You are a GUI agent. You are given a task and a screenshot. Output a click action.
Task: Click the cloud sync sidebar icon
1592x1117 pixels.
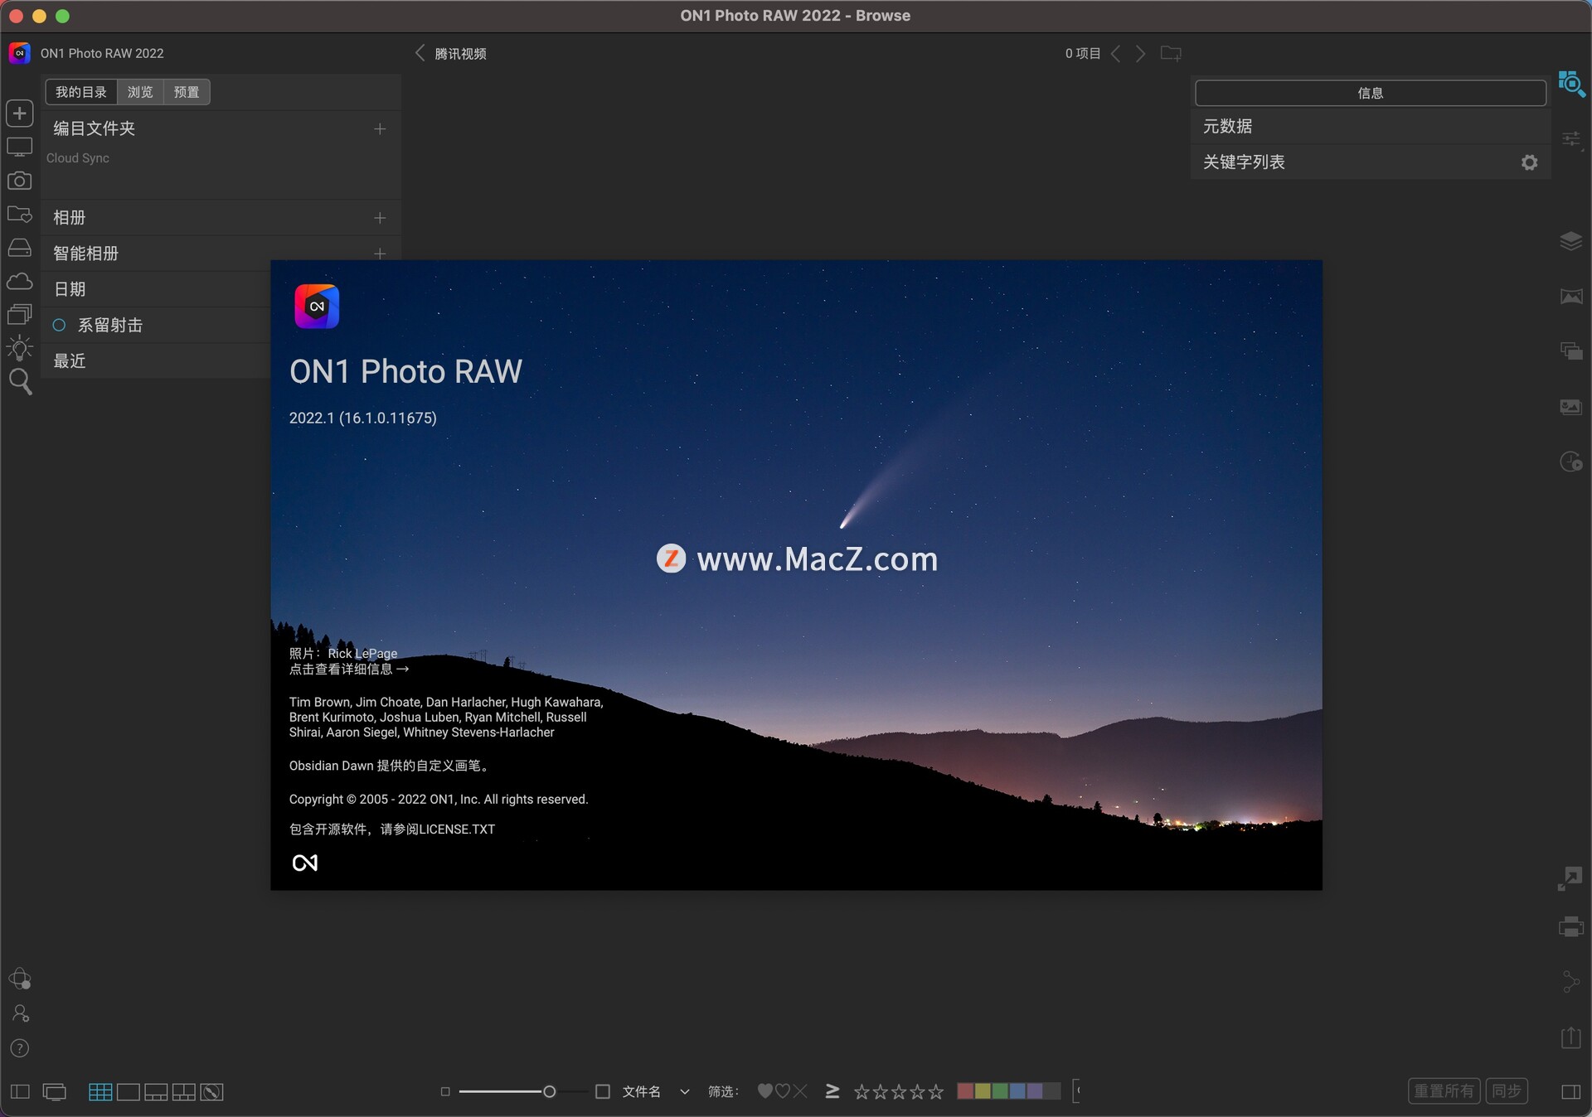[20, 282]
